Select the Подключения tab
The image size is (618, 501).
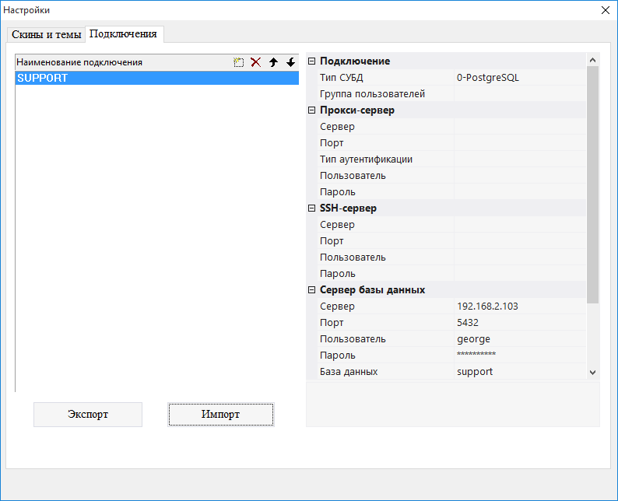tap(124, 34)
